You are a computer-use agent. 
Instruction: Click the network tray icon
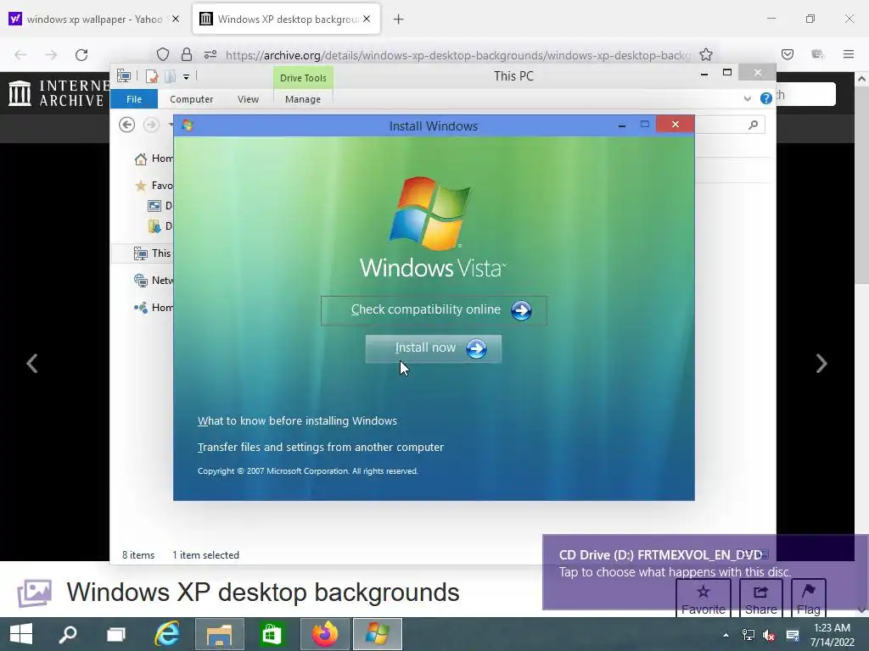pyautogui.click(x=748, y=635)
